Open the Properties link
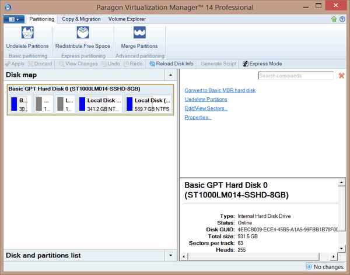 (198, 117)
